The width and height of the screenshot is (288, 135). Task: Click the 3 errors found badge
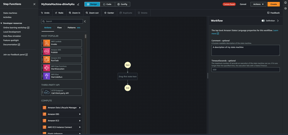click(229, 4)
